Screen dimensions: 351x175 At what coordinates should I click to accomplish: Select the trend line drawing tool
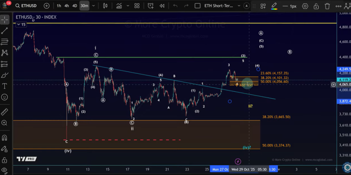click(5, 31)
